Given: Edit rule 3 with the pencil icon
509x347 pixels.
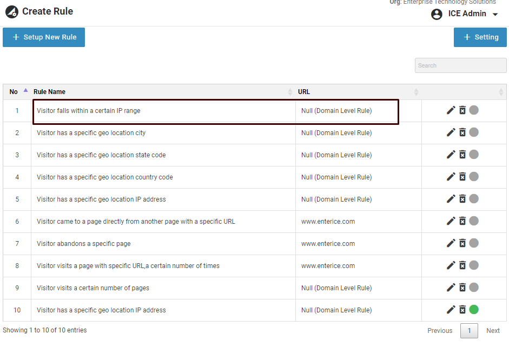Looking at the screenshot, I should pos(451,155).
